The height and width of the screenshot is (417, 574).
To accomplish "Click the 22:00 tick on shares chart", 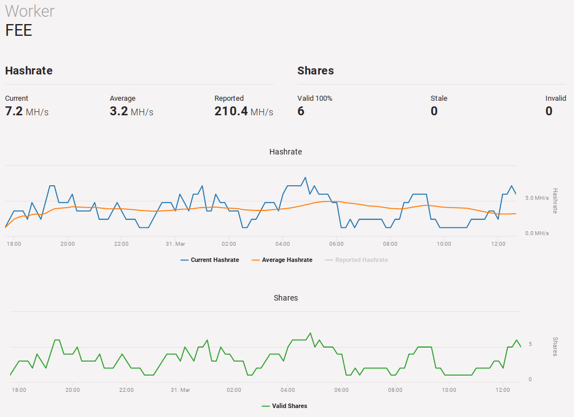I will (x=127, y=390).
